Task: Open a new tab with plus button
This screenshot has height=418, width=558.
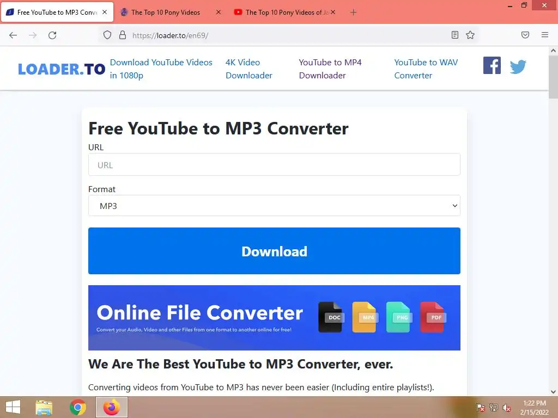Action: (x=353, y=13)
